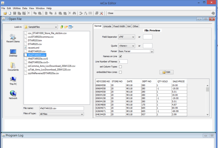
Task: Create a new folder in the file chooser
Action: (x=66, y=27)
